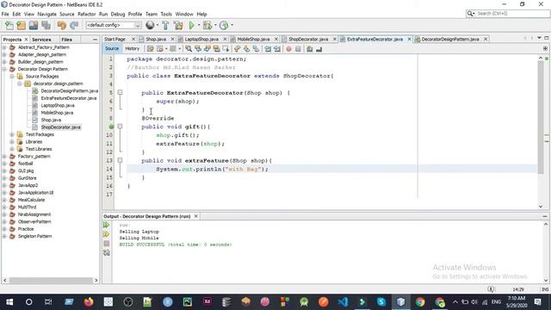Switch to the LaptopShop.java tab
Viewport: 551px width, 310px height.
(201, 39)
